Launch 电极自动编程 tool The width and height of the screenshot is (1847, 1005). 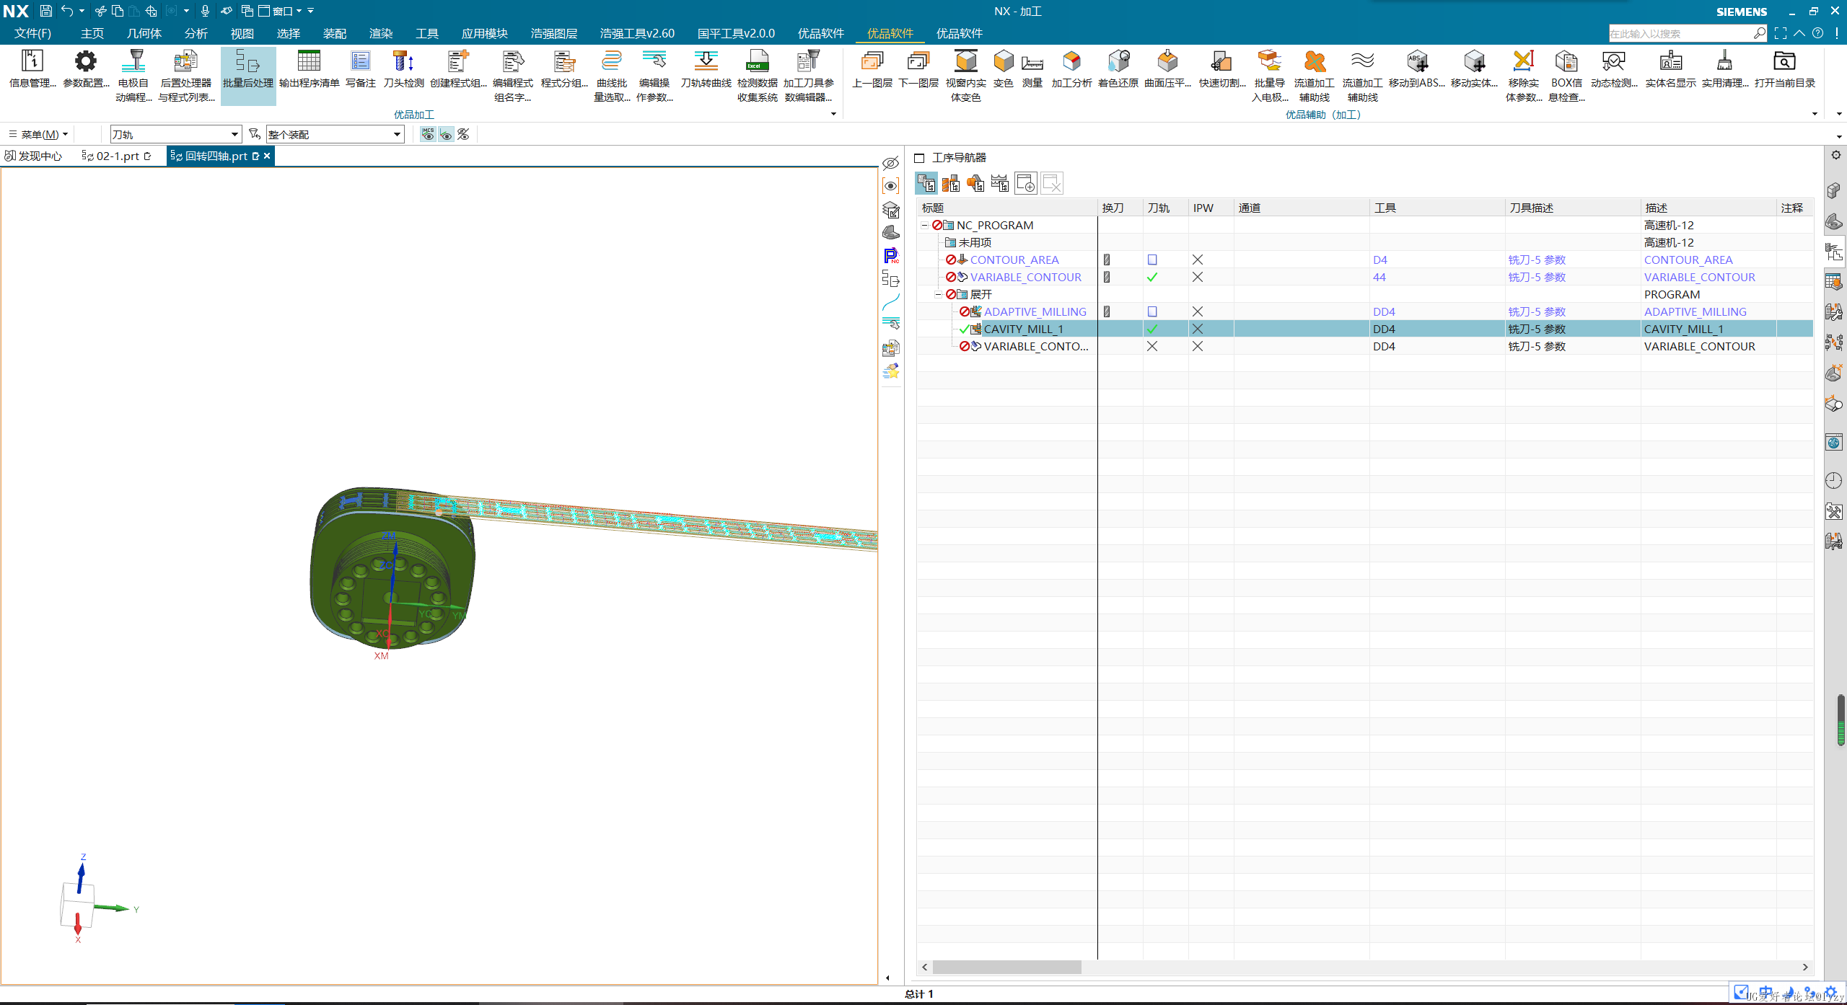[x=134, y=76]
